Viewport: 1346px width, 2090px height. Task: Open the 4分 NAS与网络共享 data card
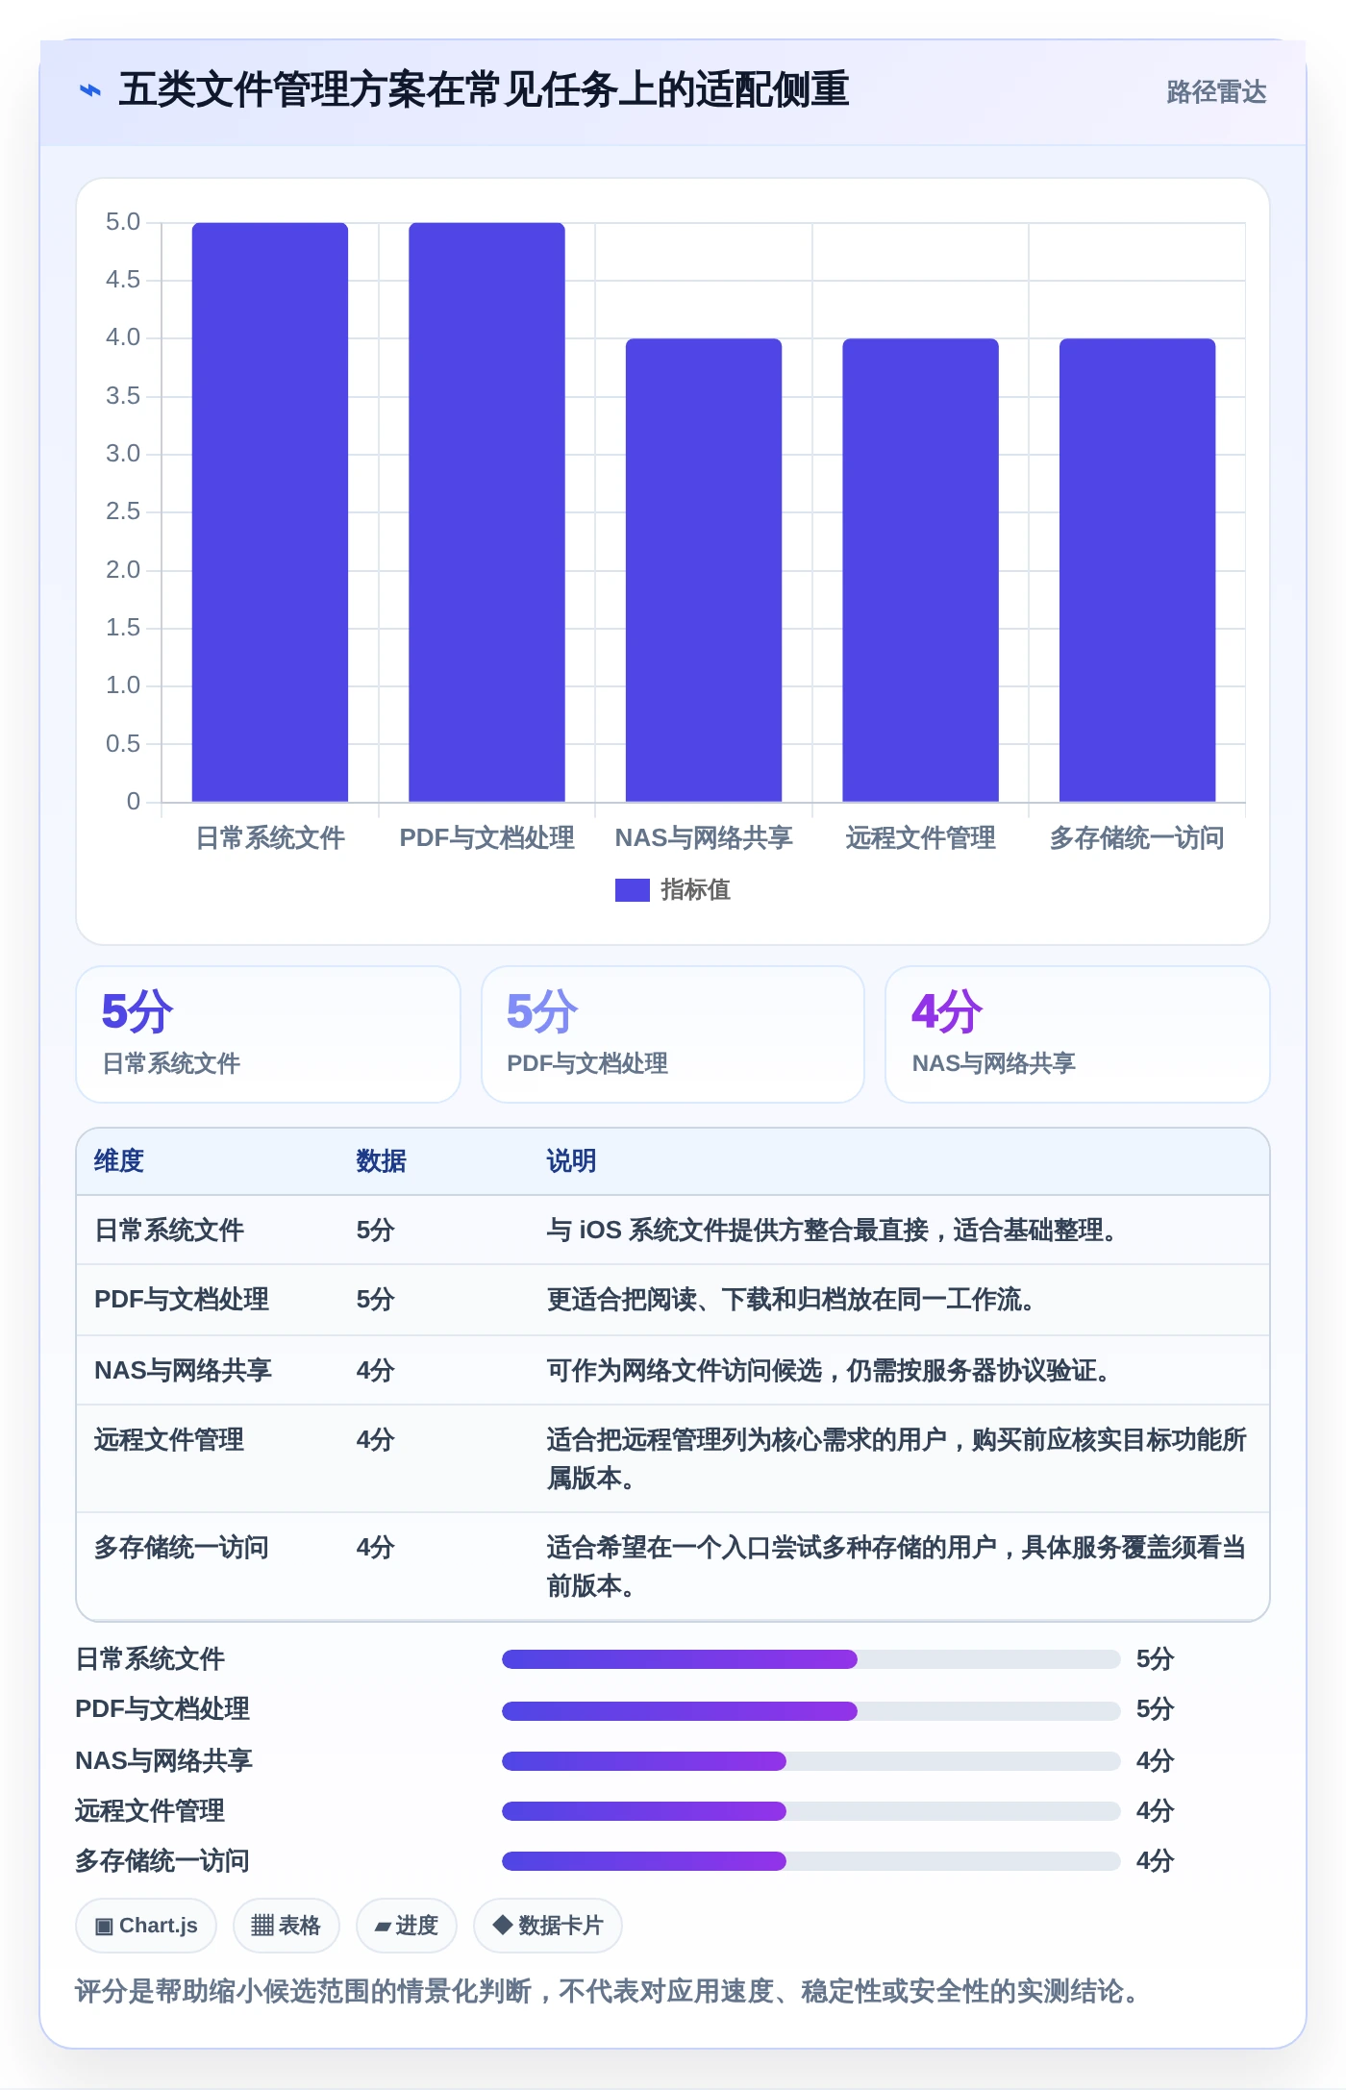1078,1034
